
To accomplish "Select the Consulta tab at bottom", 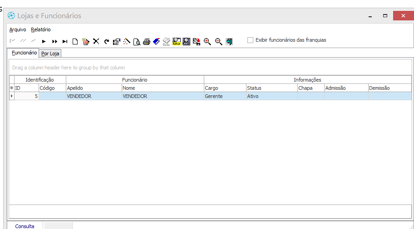I will [25, 226].
